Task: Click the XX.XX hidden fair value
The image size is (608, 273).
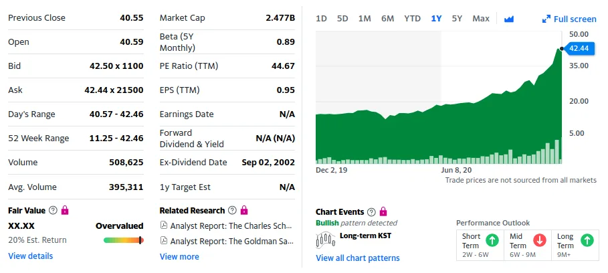Action: tap(21, 225)
